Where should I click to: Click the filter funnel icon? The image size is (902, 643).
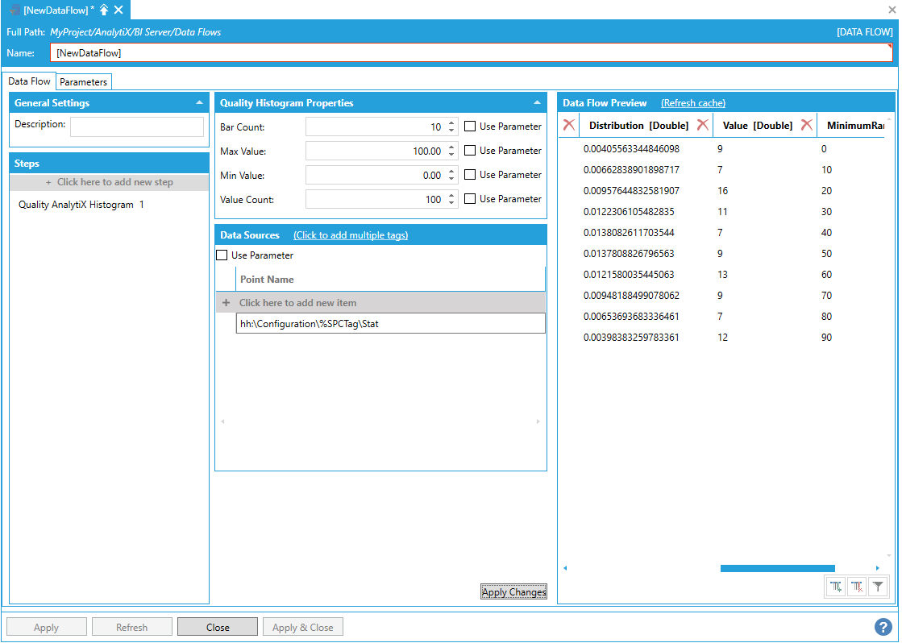[879, 587]
